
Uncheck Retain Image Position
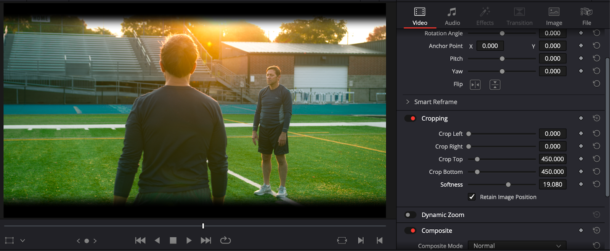[472, 197]
